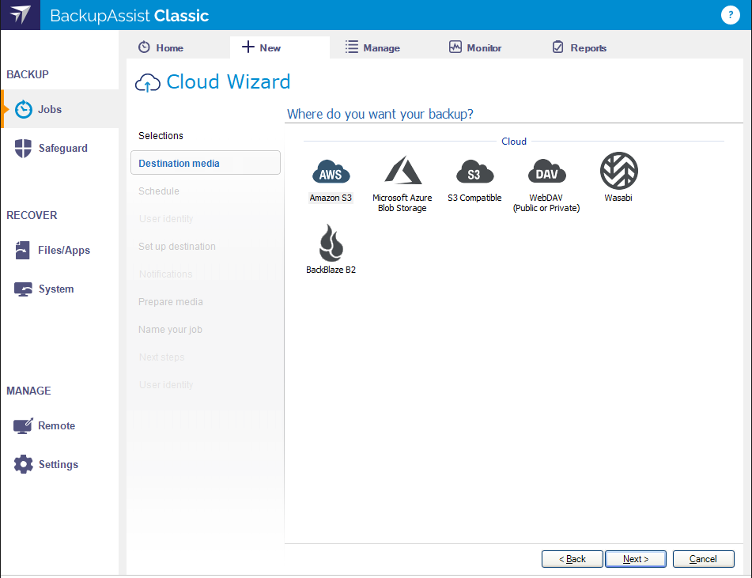Image resolution: width=752 pixels, height=578 pixels.
Task: Click the Name your job step
Action: point(170,330)
